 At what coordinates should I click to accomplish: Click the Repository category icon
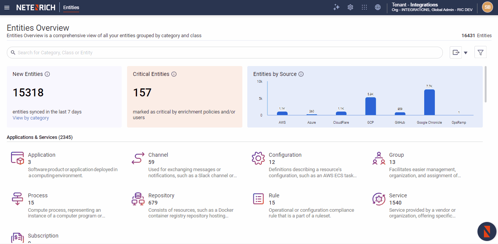138,199
